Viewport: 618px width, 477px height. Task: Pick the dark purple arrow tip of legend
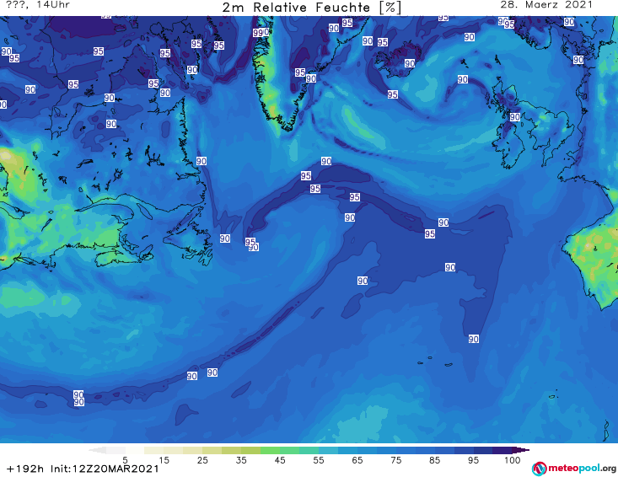(x=521, y=450)
